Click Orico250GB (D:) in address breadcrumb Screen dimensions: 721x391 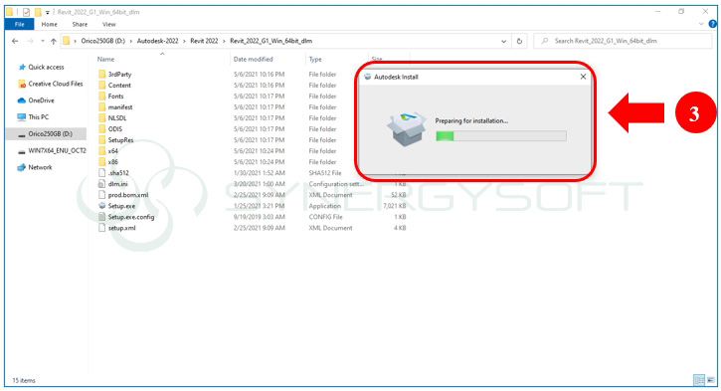[x=103, y=41]
